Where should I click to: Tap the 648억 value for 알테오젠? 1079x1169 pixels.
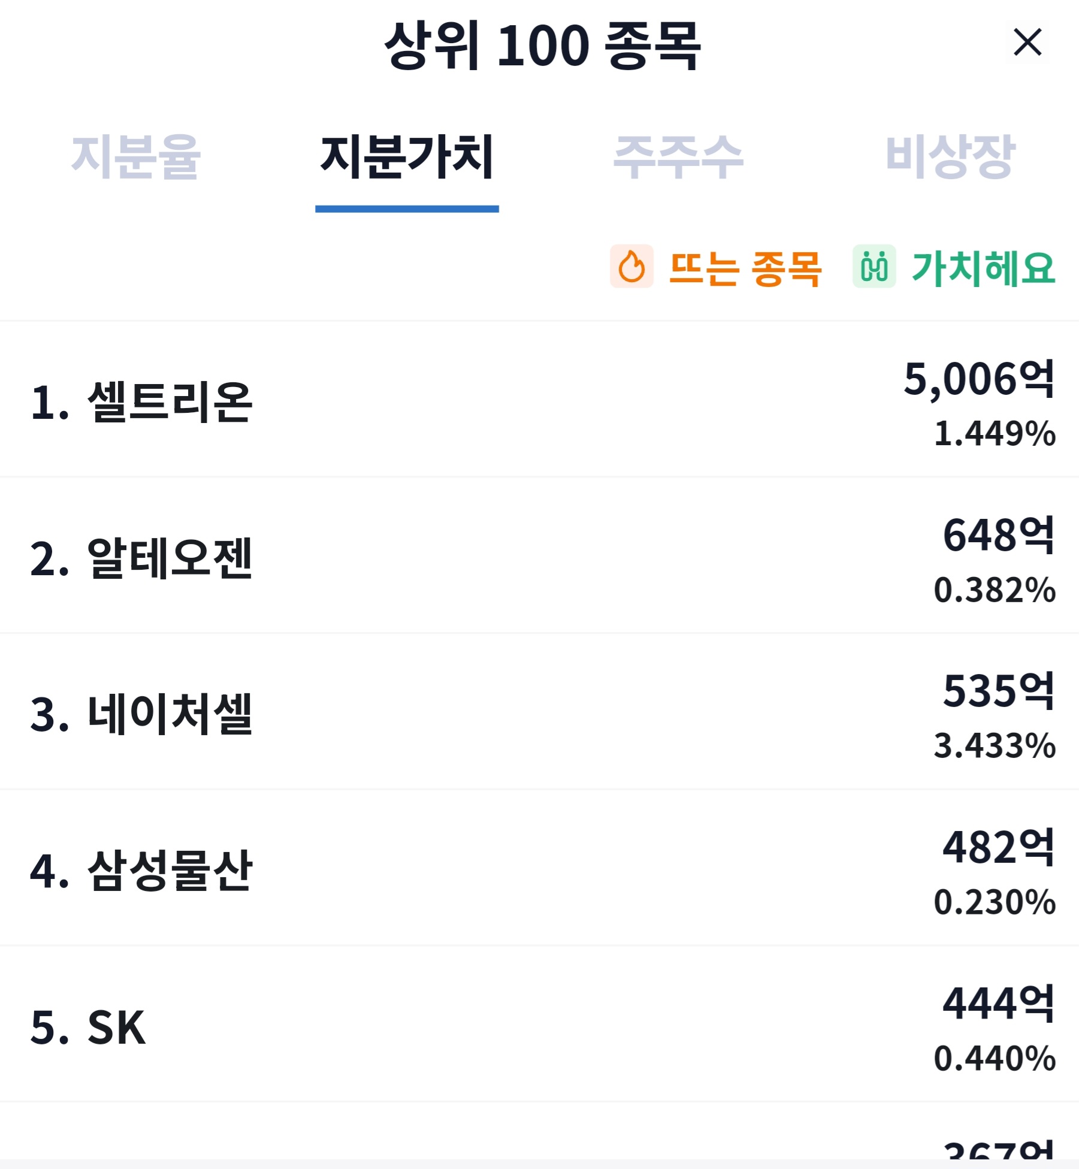click(x=999, y=534)
